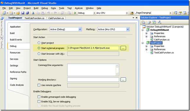Click the Save floppy disk icon
190x111 pixels.
[23, 13]
